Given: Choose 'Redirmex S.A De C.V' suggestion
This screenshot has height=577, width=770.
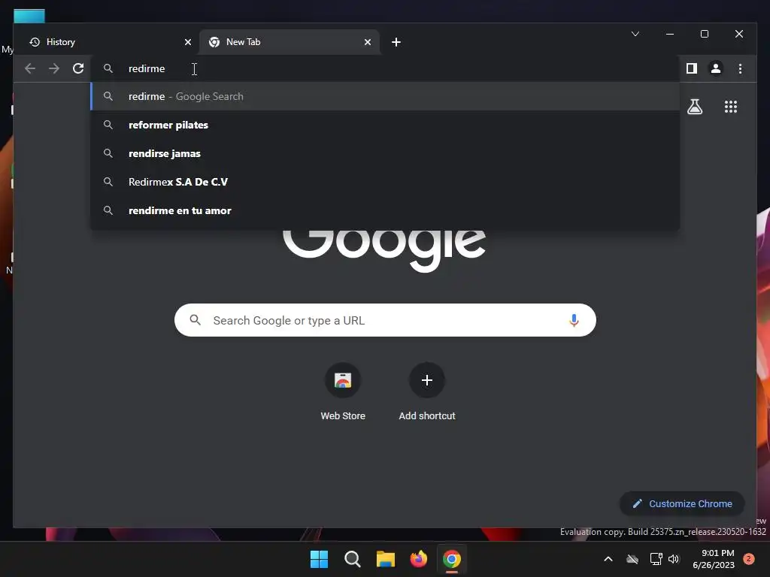Looking at the screenshot, I should tap(385, 182).
